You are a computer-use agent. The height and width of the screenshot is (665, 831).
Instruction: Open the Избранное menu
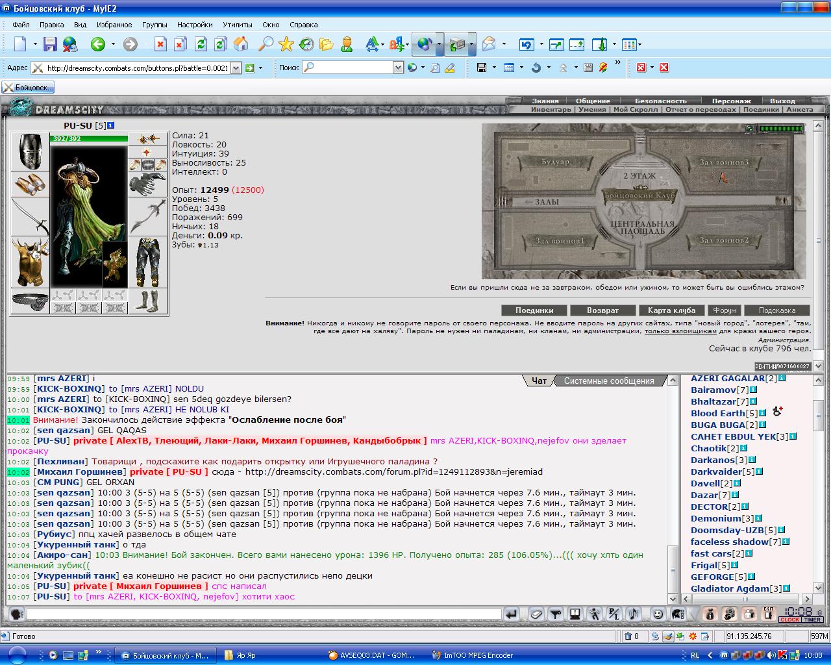(x=114, y=25)
